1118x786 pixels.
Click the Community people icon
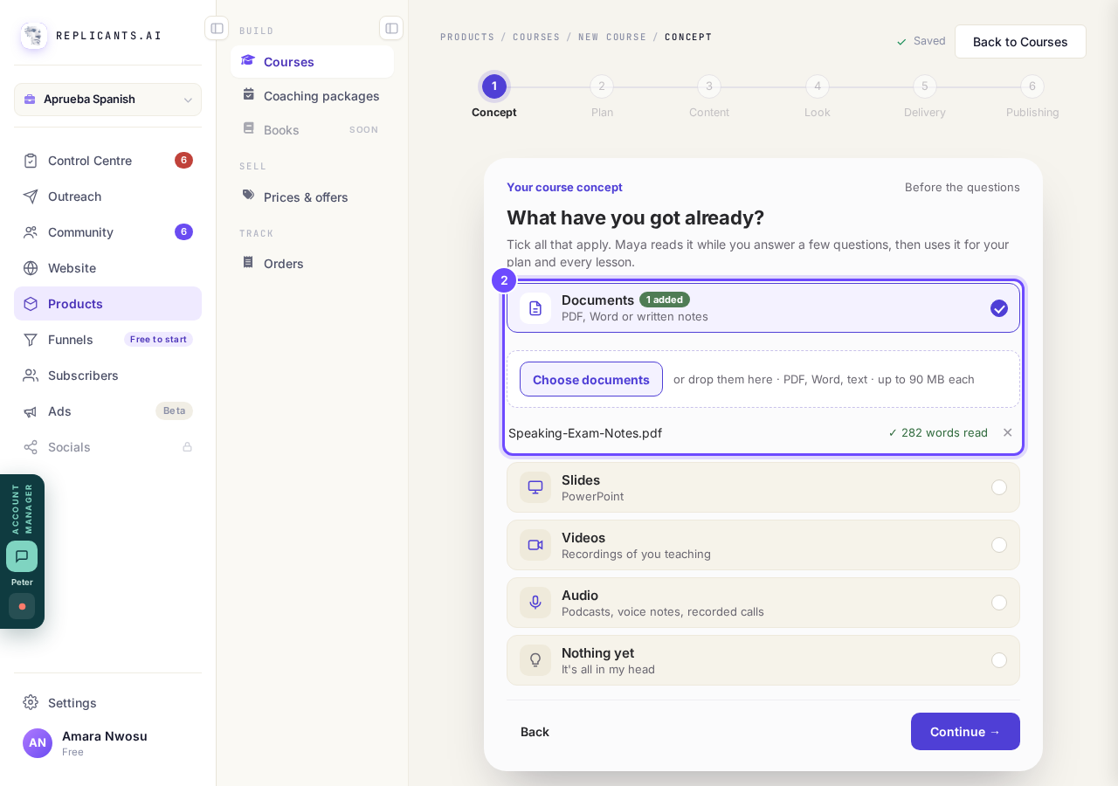31,232
